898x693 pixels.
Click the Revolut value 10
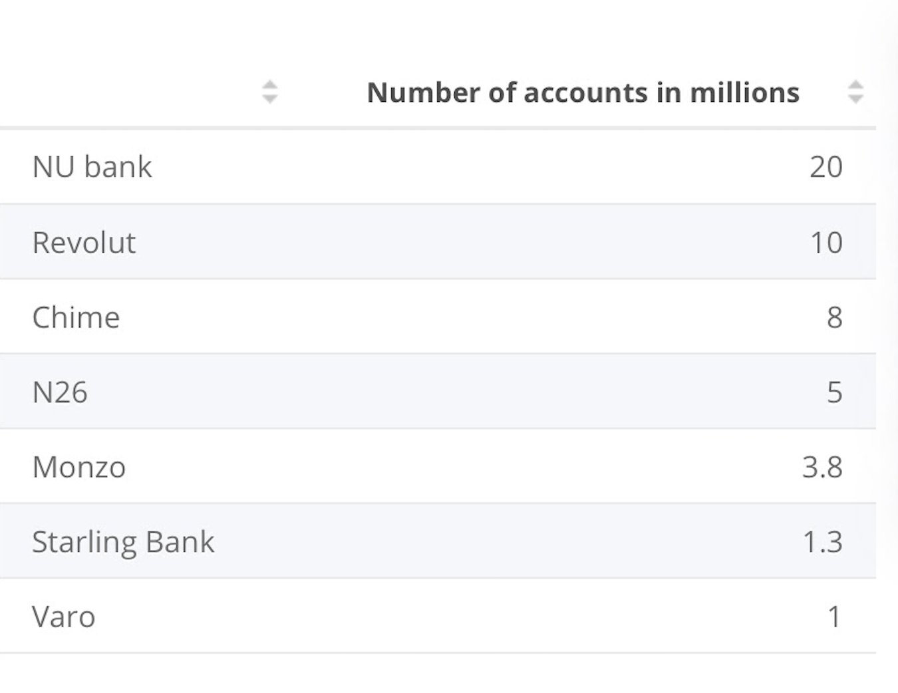826,242
